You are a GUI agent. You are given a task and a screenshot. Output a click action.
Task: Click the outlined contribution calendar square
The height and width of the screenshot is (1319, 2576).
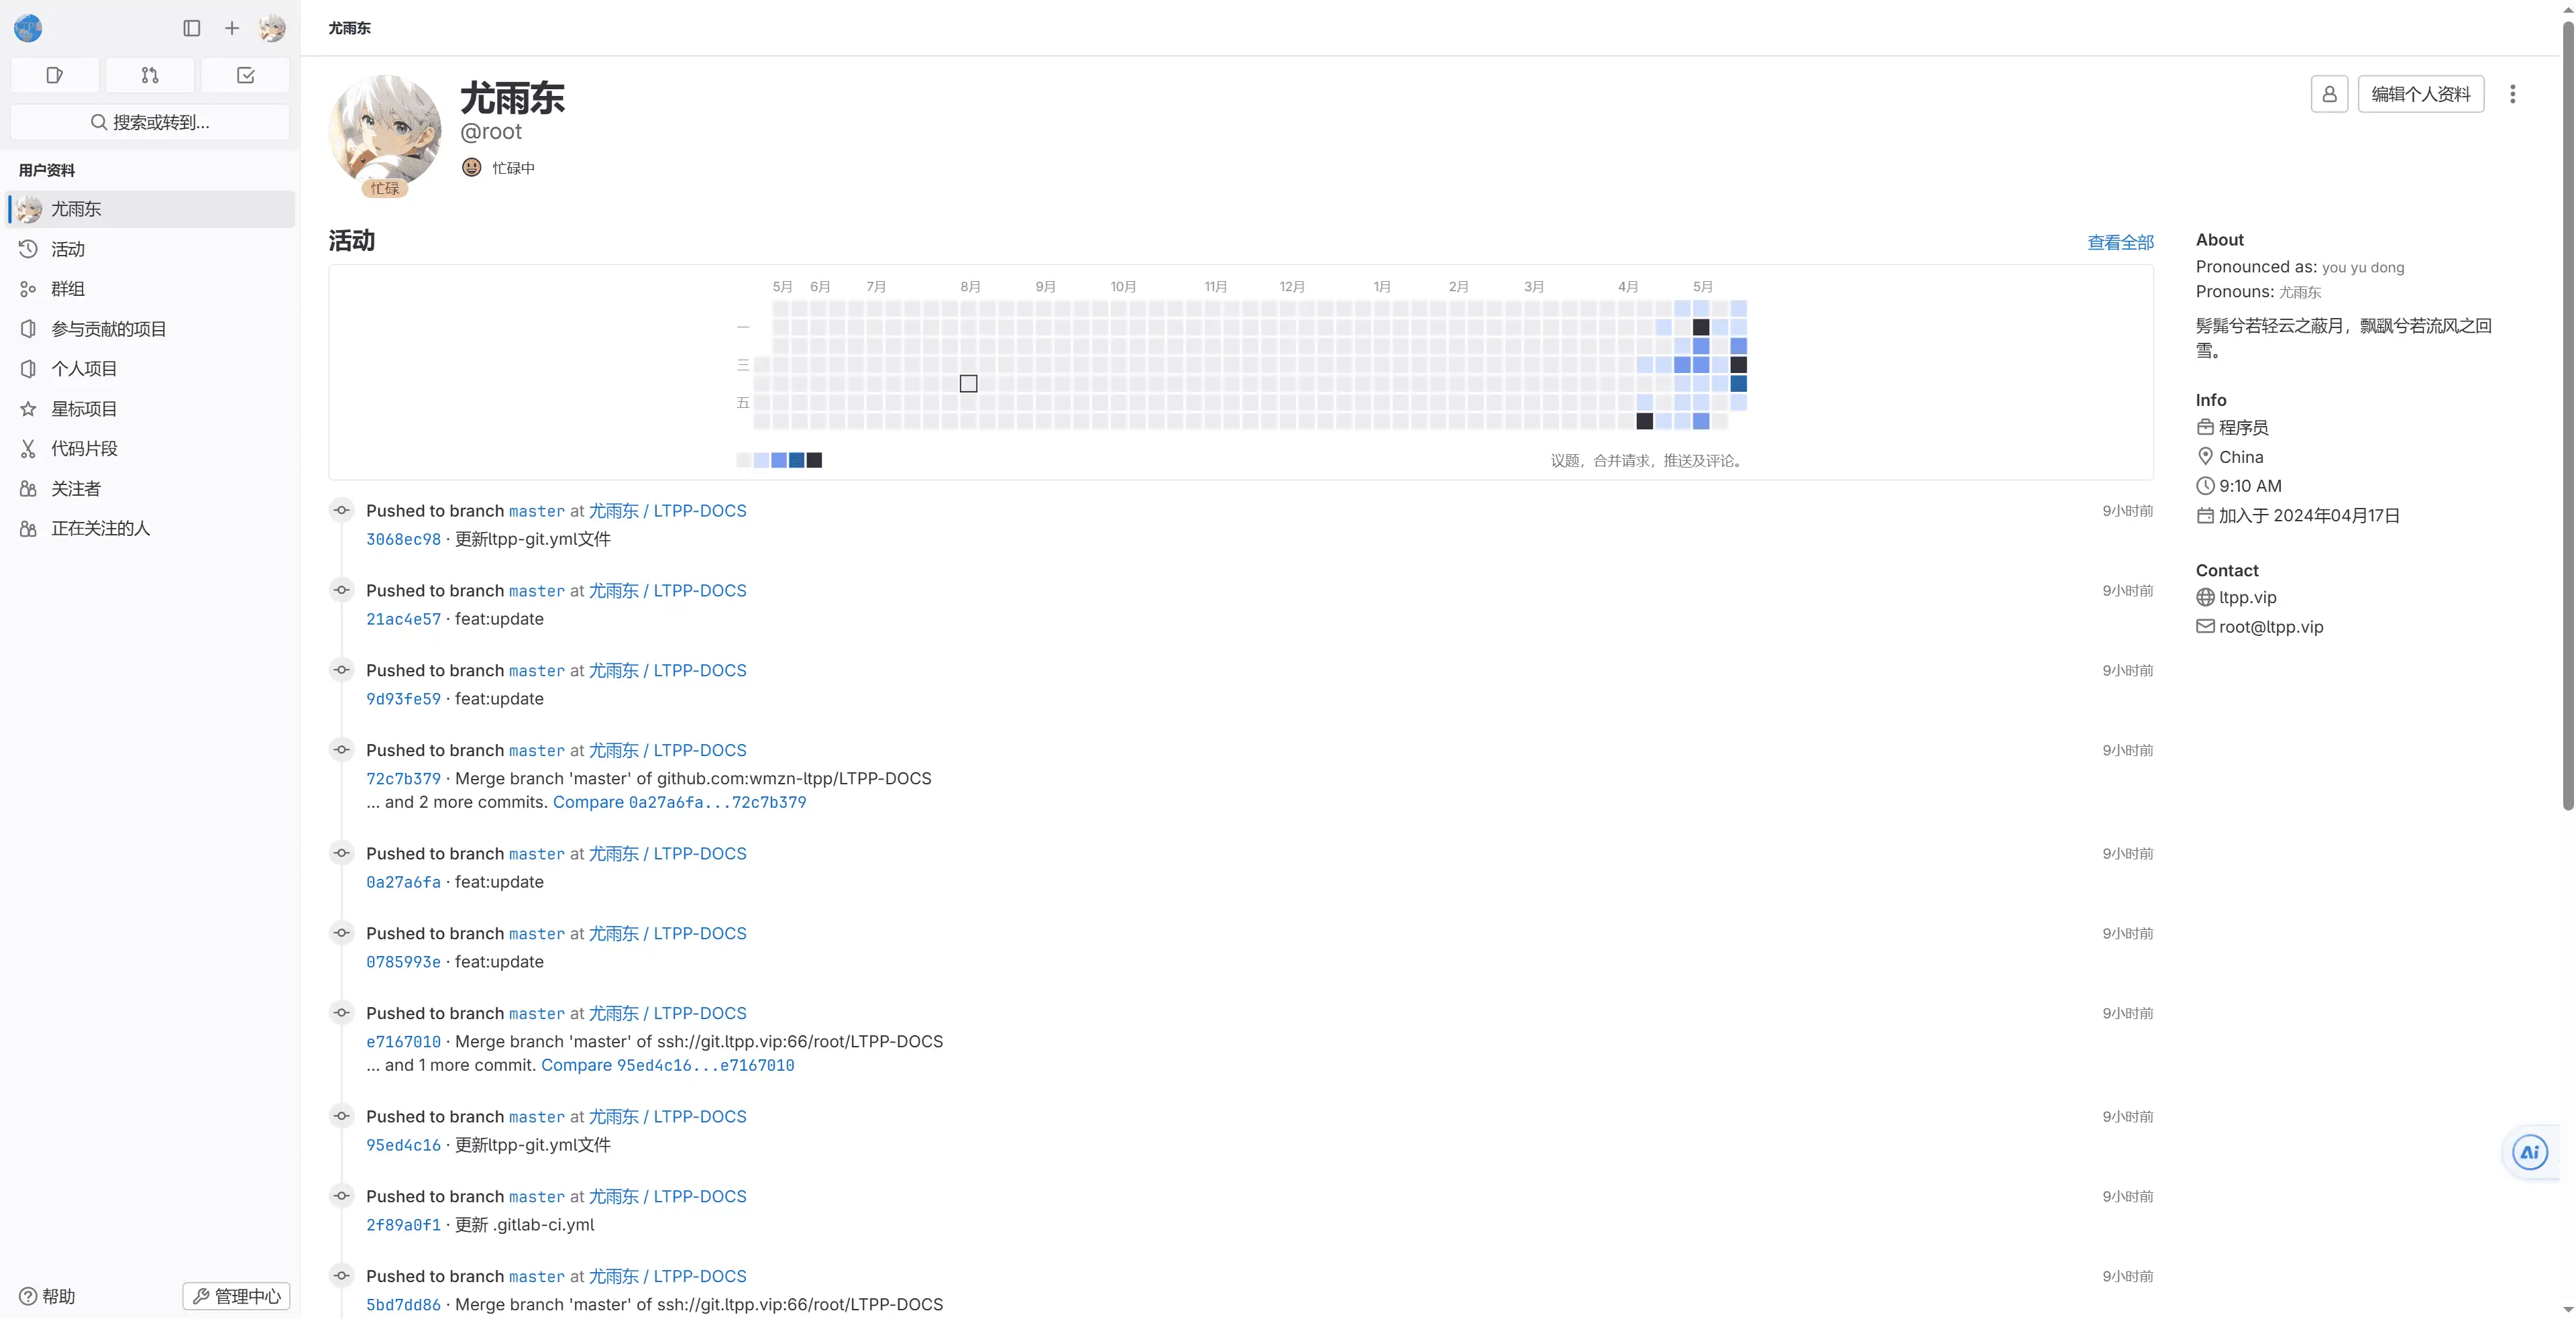(x=968, y=383)
